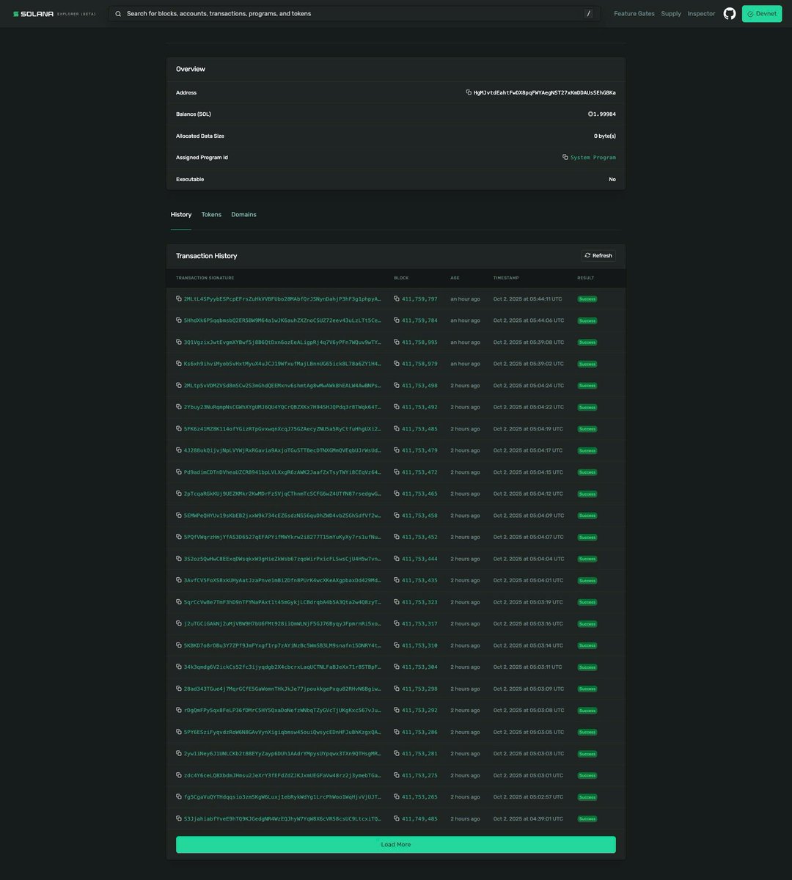
Task: Open the GitHub repository icon
Action: click(x=730, y=13)
